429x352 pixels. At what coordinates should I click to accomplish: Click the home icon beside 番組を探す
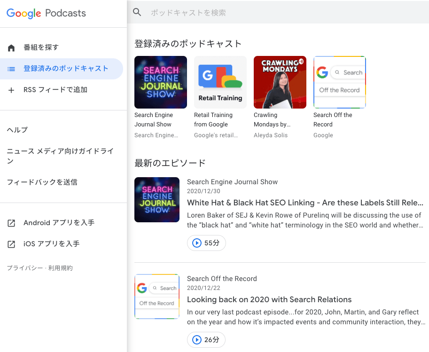pyautogui.click(x=11, y=47)
